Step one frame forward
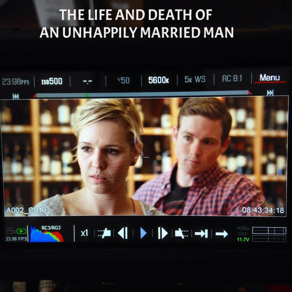 point(163,233)
